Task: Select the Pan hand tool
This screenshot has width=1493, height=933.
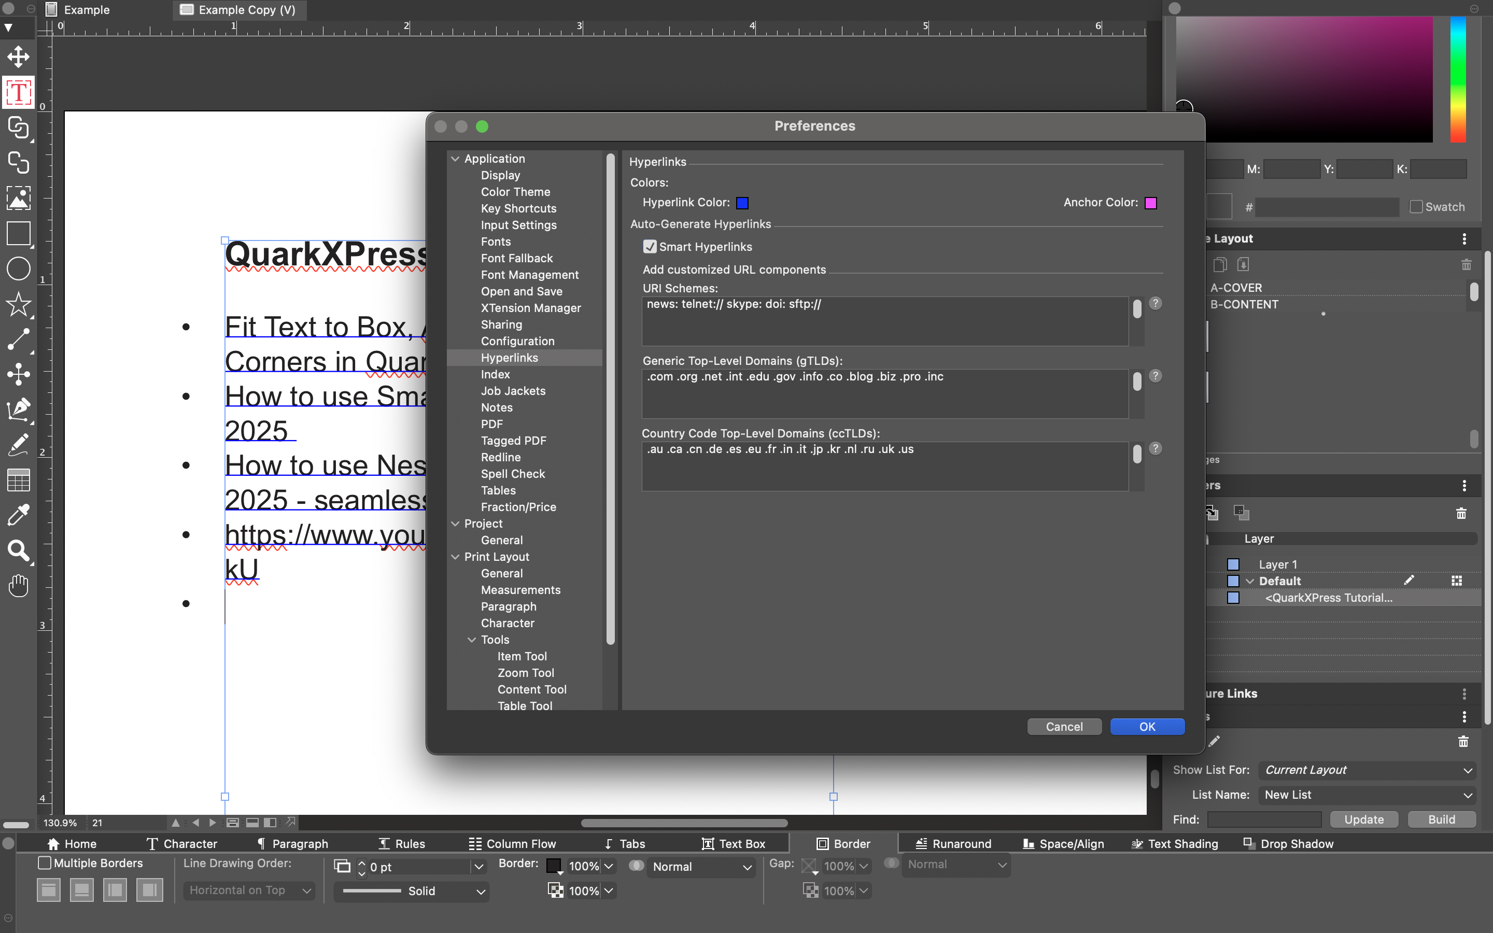Action: click(x=18, y=586)
